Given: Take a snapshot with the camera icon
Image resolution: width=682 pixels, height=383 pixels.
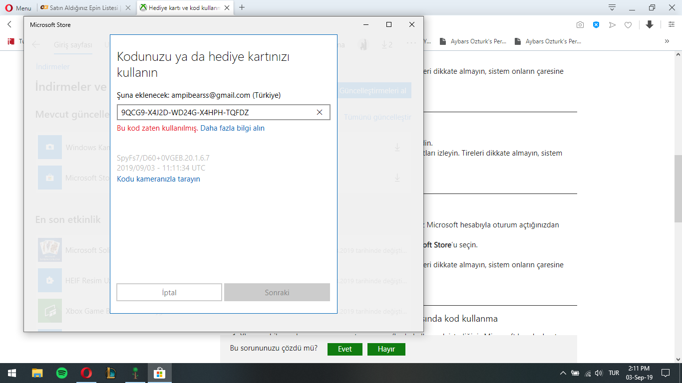Looking at the screenshot, I should [580, 25].
